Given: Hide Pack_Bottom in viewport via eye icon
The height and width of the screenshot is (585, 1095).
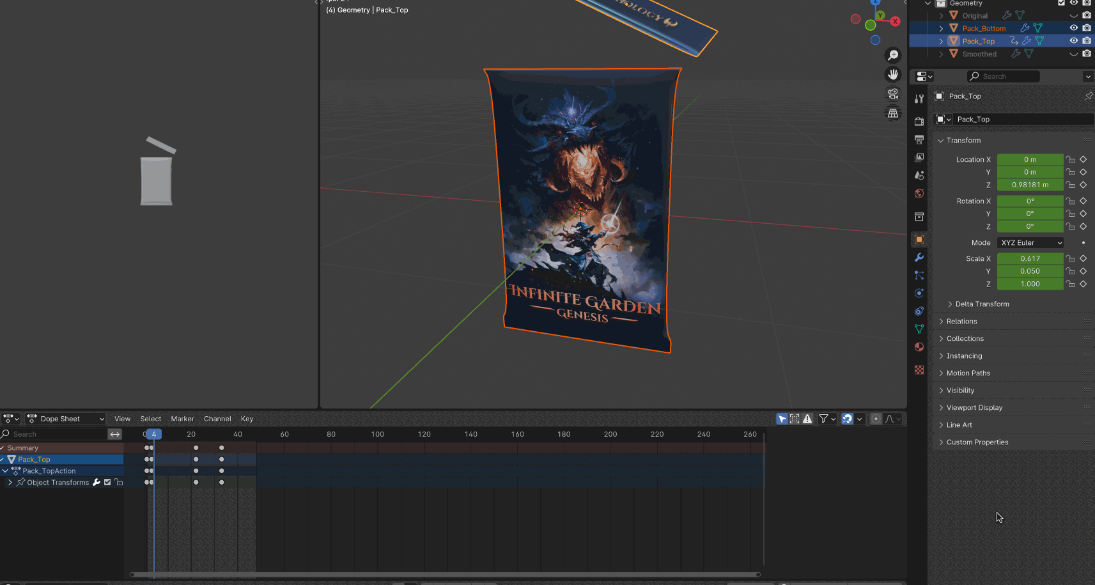Looking at the screenshot, I should tap(1074, 28).
